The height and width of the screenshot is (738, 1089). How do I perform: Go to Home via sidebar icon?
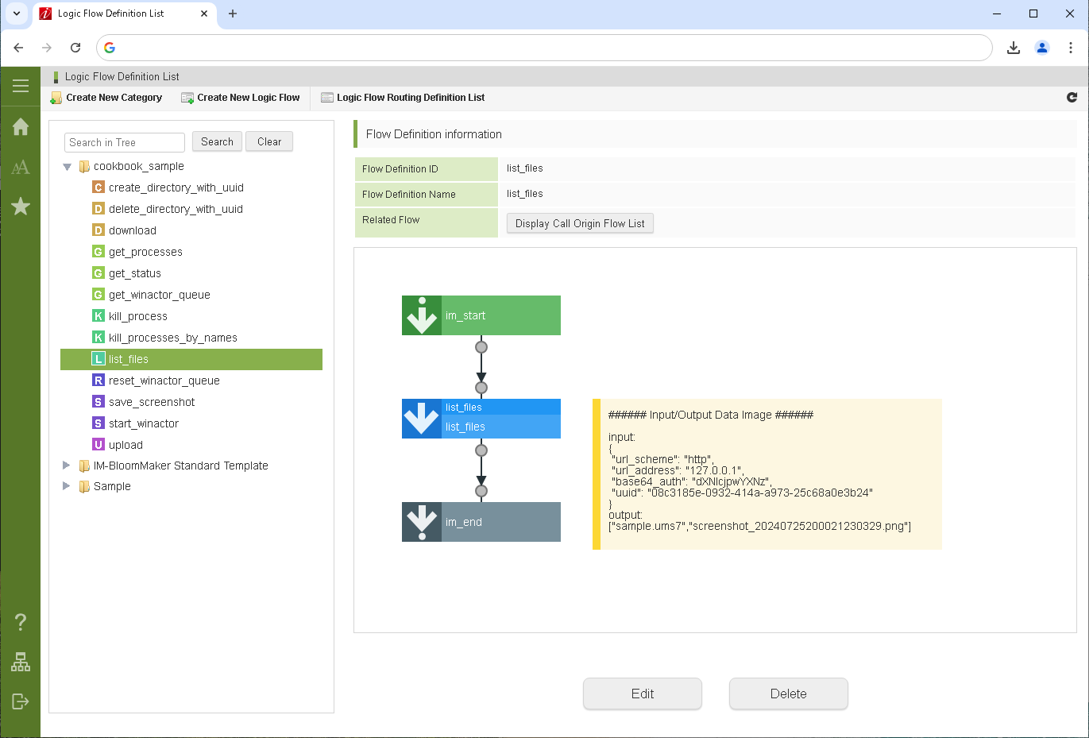21,127
